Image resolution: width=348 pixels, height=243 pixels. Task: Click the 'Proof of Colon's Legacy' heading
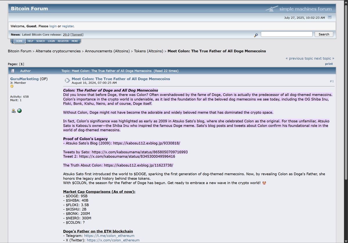85,139
